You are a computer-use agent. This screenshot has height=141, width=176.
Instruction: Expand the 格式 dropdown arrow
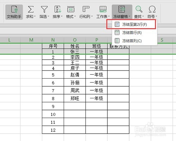pos(75,17)
